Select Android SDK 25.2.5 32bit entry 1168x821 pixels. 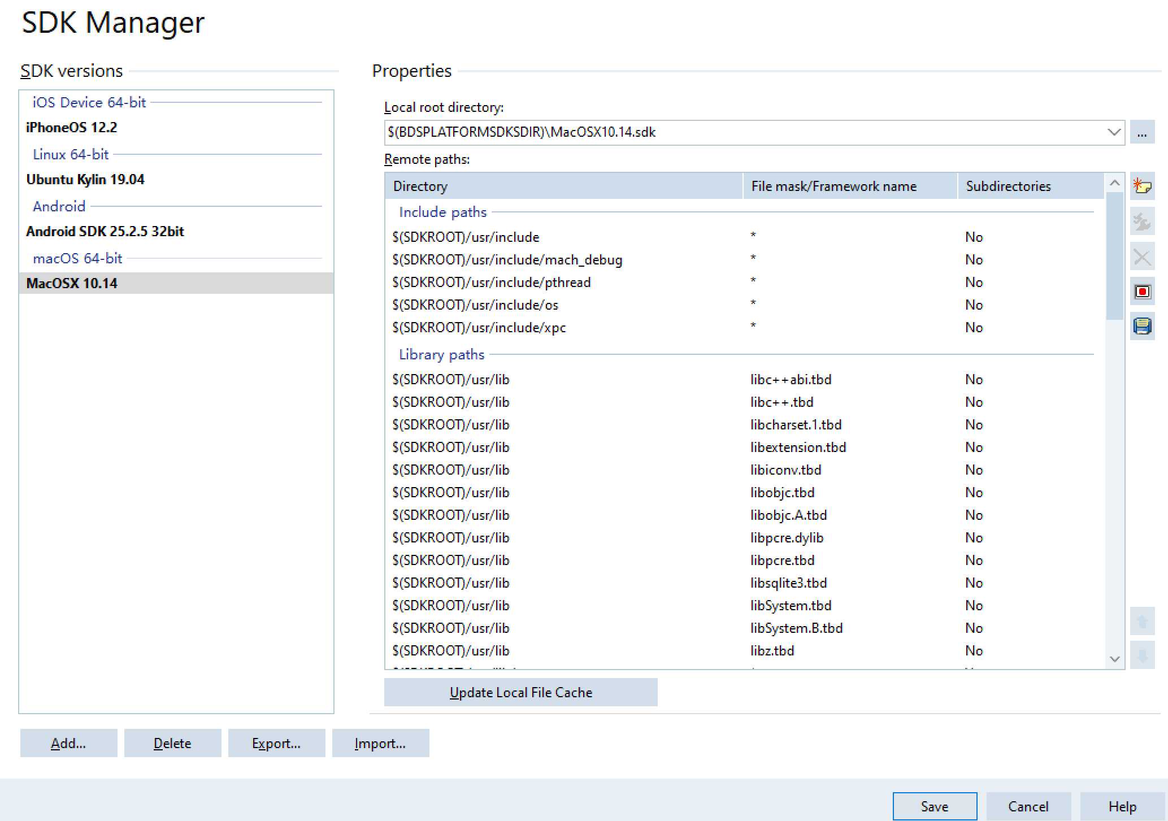pyautogui.click(x=105, y=232)
